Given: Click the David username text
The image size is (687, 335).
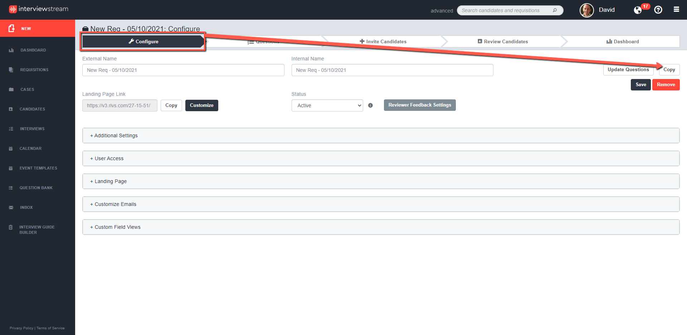Looking at the screenshot, I should pos(607,10).
